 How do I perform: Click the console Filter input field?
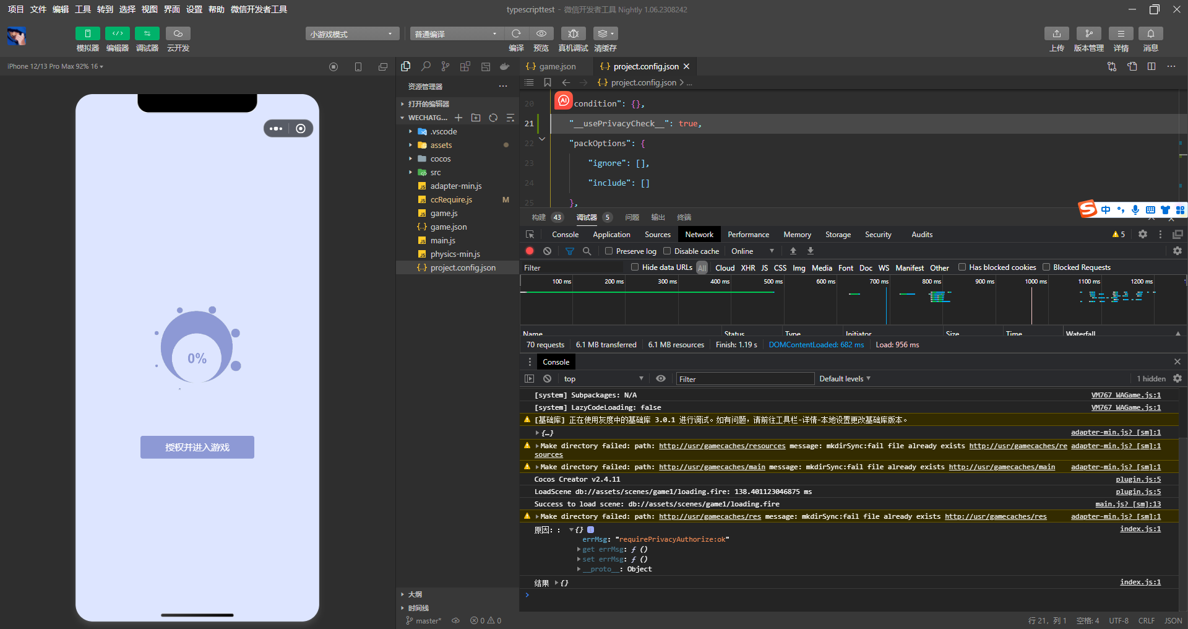click(x=744, y=379)
